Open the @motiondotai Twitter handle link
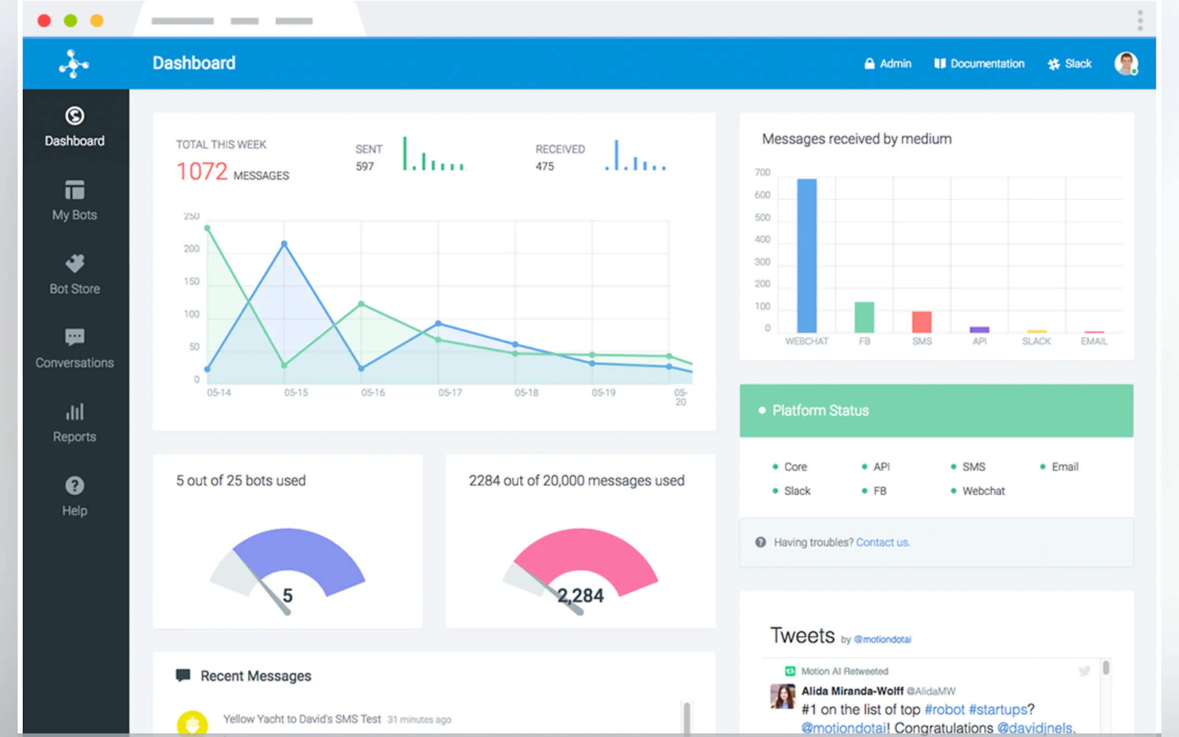This screenshot has width=1179, height=737. click(x=883, y=640)
